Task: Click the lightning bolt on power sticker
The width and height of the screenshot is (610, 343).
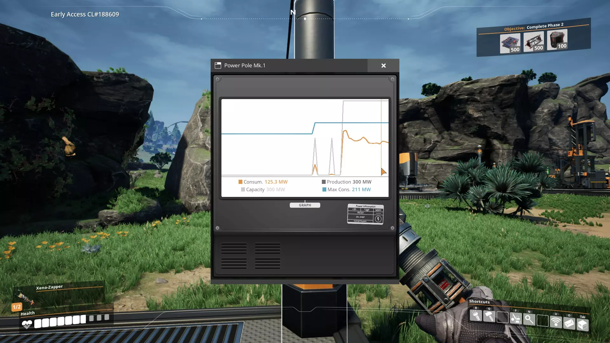Action: [378, 219]
